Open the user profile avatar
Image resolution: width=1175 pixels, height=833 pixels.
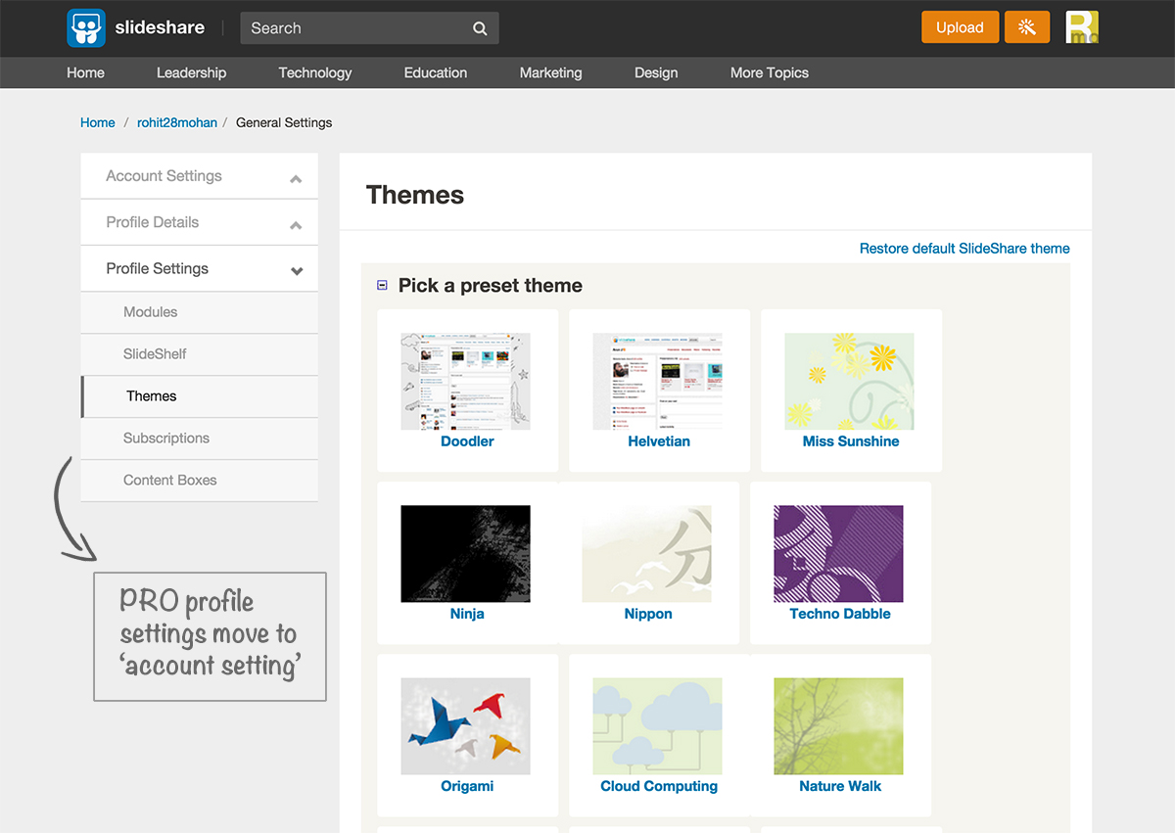(x=1082, y=27)
